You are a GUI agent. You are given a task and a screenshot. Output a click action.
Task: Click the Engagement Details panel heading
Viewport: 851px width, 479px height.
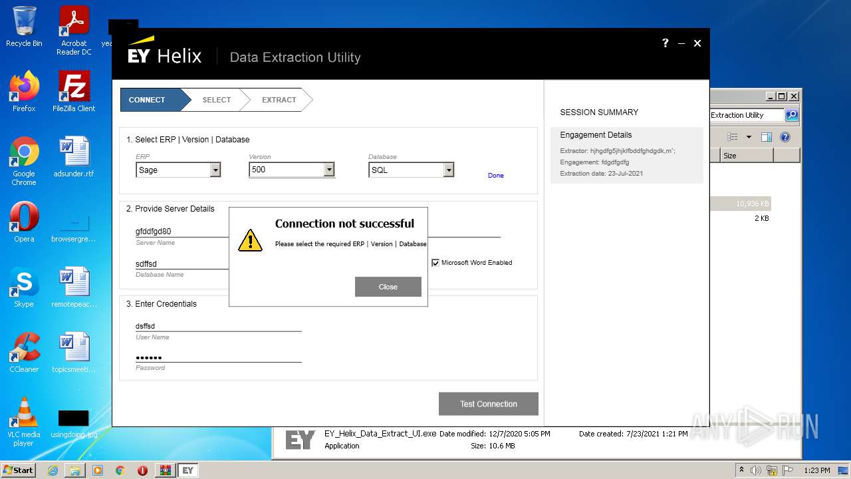[x=596, y=135]
